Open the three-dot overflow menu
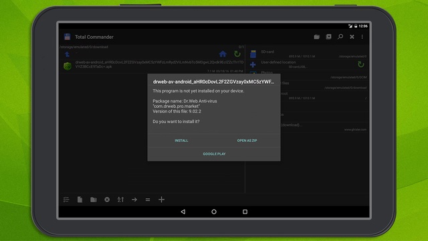This screenshot has height=241, width=428. [x=362, y=37]
